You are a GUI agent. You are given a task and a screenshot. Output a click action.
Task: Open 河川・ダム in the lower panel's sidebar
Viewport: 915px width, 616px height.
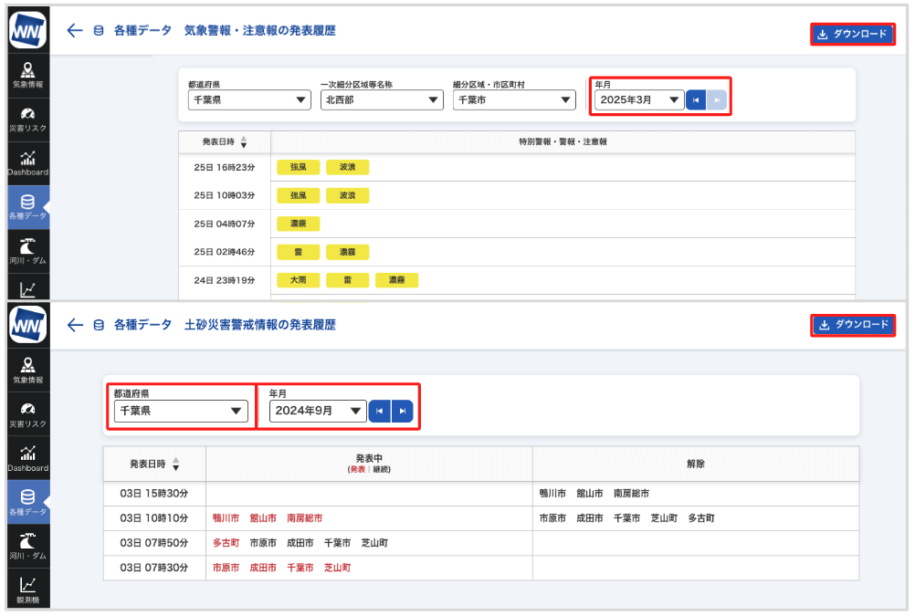[x=27, y=545]
